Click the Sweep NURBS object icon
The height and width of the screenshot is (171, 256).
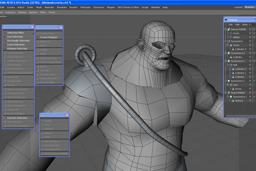pos(229,29)
